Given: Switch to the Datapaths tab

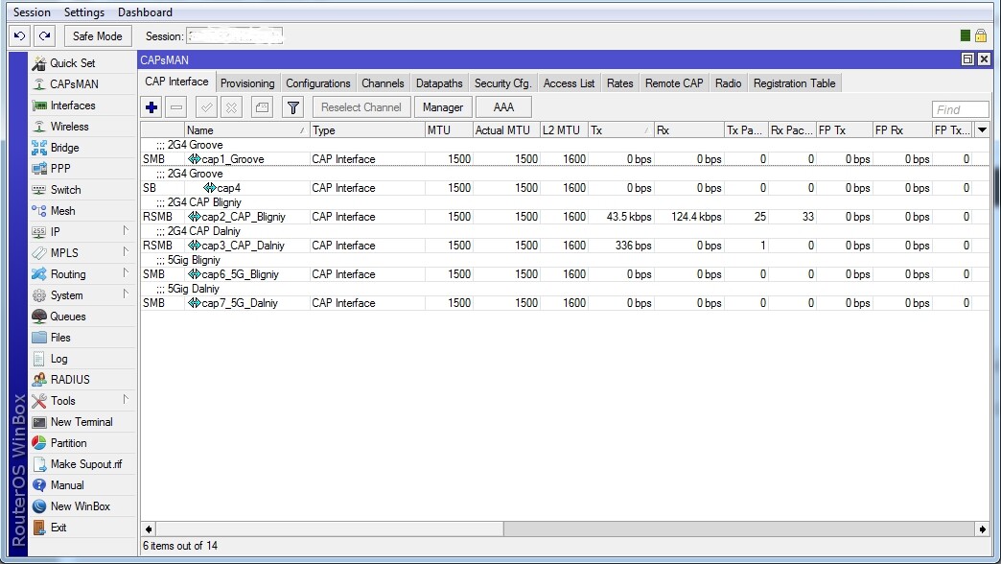Looking at the screenshot, I should [439, 83].
